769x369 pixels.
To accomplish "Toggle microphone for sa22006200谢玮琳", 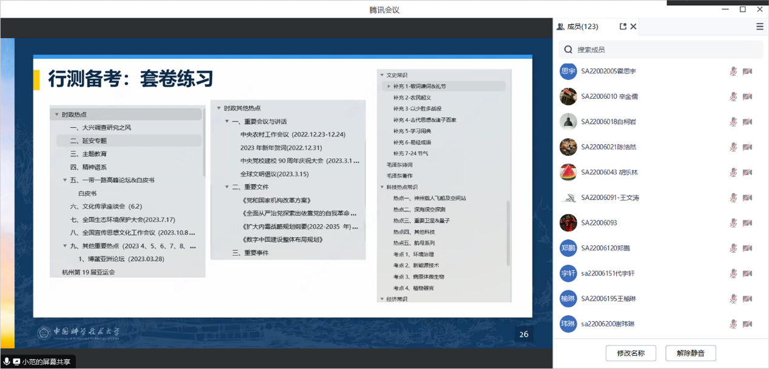I will click(x=733, y=324).
